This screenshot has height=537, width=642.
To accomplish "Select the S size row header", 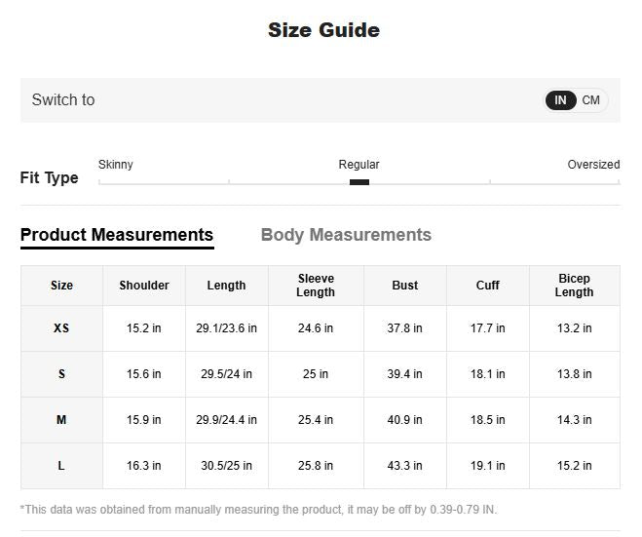I will (61, 374).
